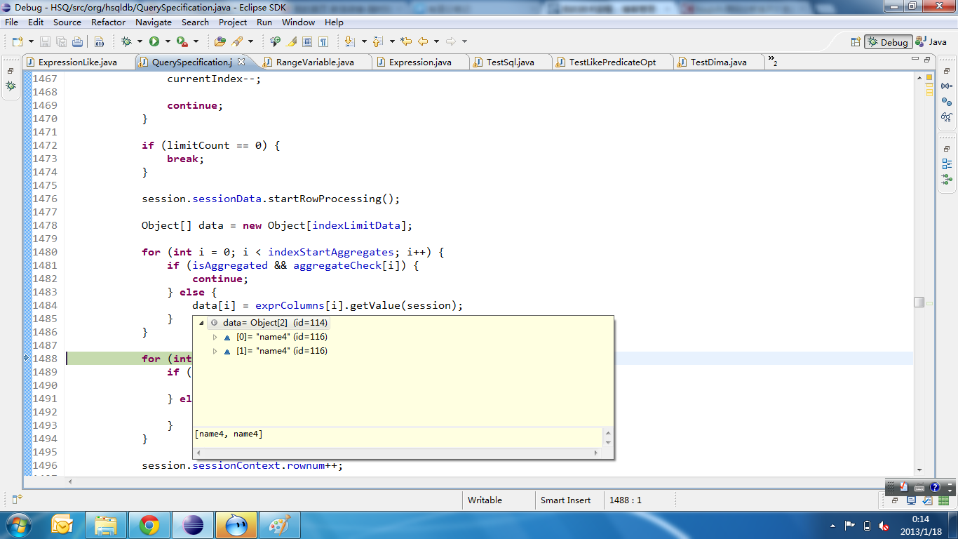Switch to the RangeVariable.java tab
This screenshot has width=958, height=539.
pos(314,62)
